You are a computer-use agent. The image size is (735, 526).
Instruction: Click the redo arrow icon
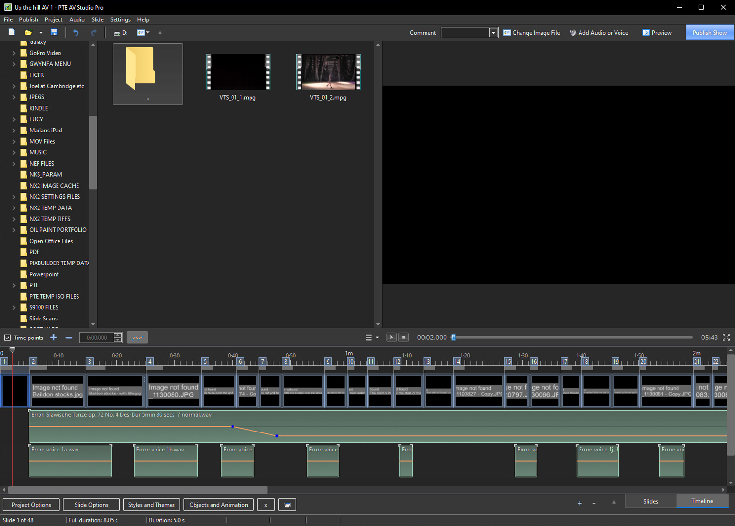click(x=94, y=32)
